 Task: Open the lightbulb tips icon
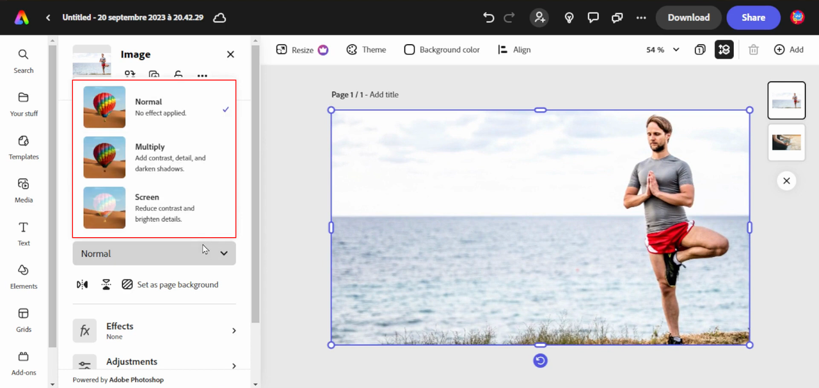click(569, 18)
